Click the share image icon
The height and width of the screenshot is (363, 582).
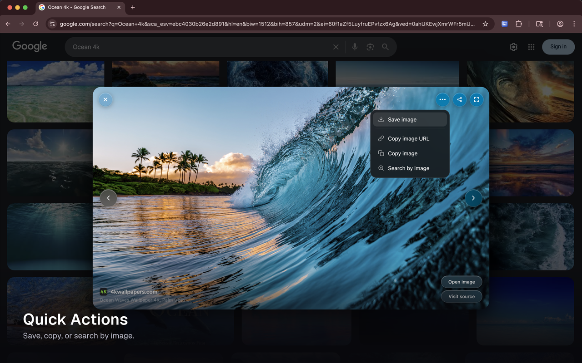point(460,100)
